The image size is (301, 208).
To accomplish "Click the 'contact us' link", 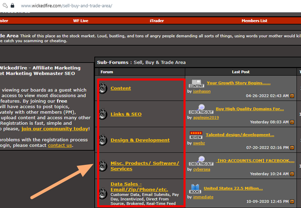I will [x=60, y=145].
